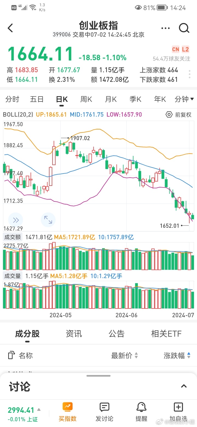Tap the double-arrow chart scroll icon
Screen dimensions: 197x427
(x=16, y=220)
